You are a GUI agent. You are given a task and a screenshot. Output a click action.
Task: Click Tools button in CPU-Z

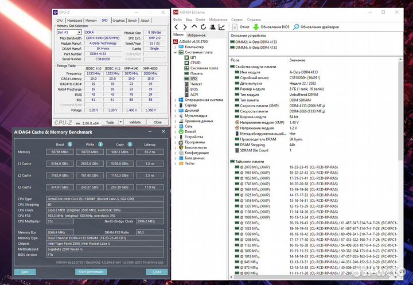(x=110, y=122)
